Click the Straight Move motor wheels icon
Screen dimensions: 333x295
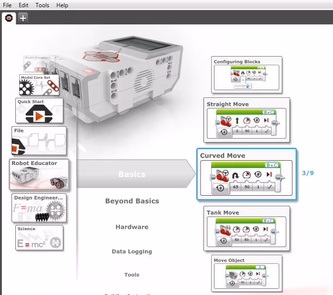(226, 121)
